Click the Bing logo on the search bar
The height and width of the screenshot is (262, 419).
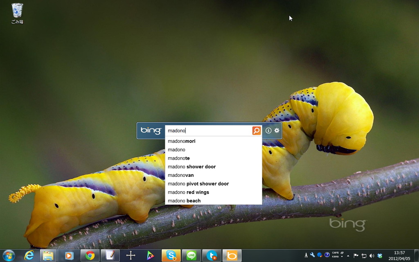tap(151, 130)
